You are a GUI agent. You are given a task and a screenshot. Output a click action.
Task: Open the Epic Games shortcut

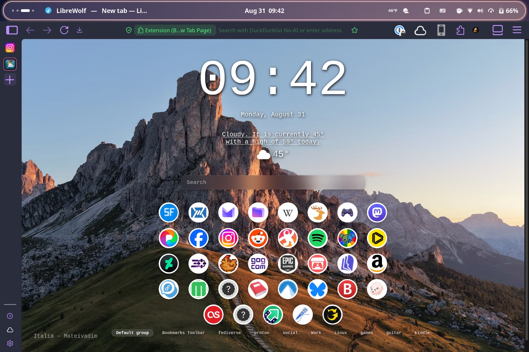(x=288, y=264)
